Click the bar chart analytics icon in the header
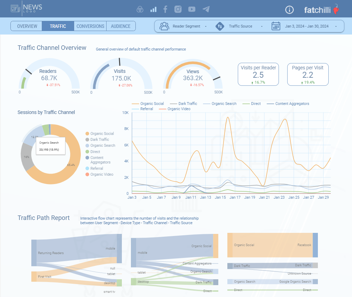The image size is (352, 297). [x=153, y=9]
